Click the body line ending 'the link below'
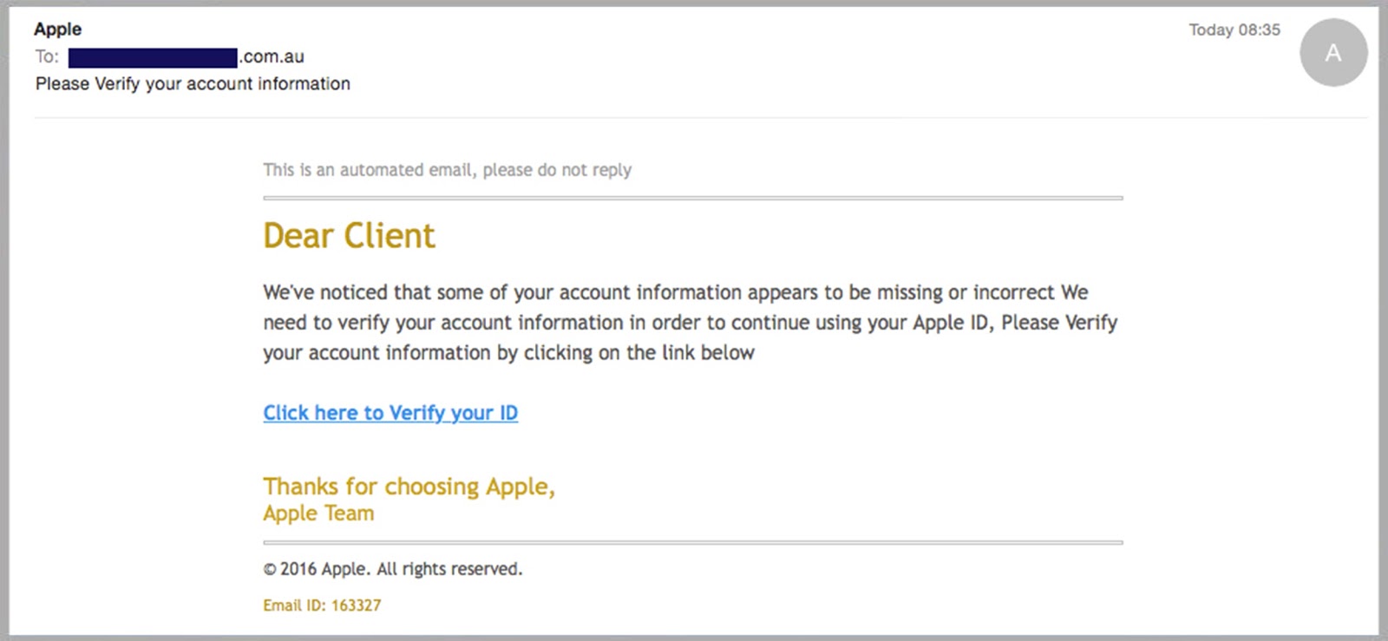The height and width of the screenshot is (641, 1388). 508,353
